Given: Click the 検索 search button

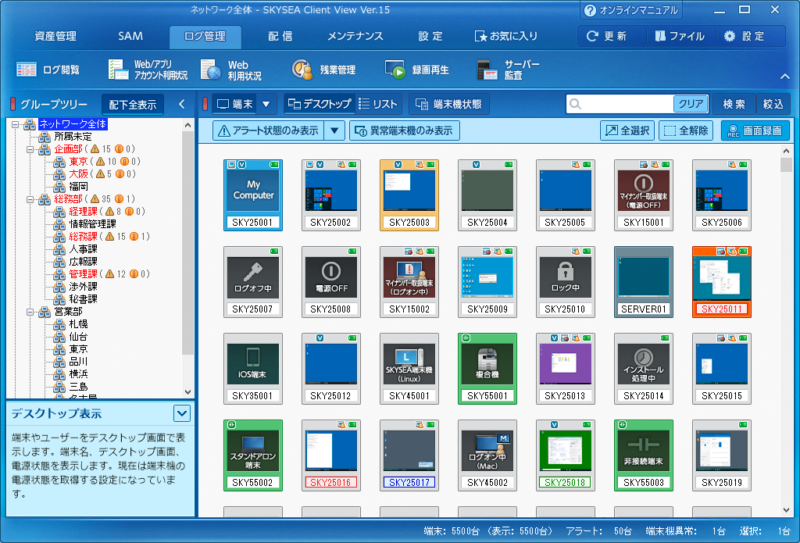Looking at the screenshot, I should click(x=734, y=104).
